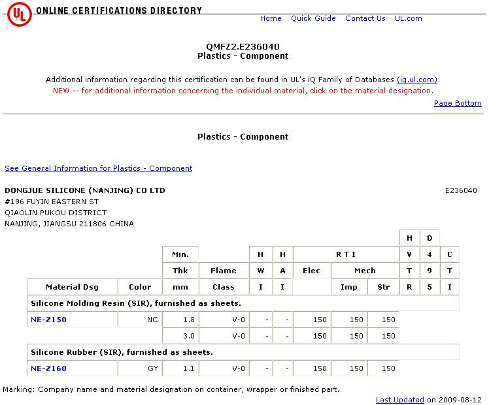The height and width of the screenshot is (405, 489).
Task: Click the Str column header
Action: point(384,287)
